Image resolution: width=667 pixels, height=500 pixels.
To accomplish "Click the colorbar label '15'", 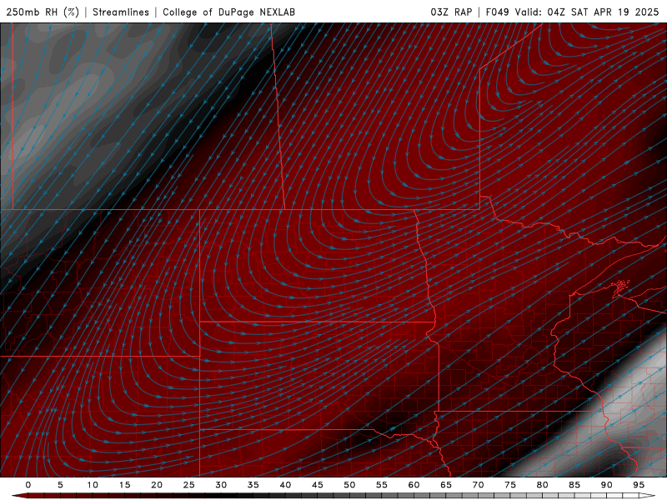I will [x=124, y=485].
